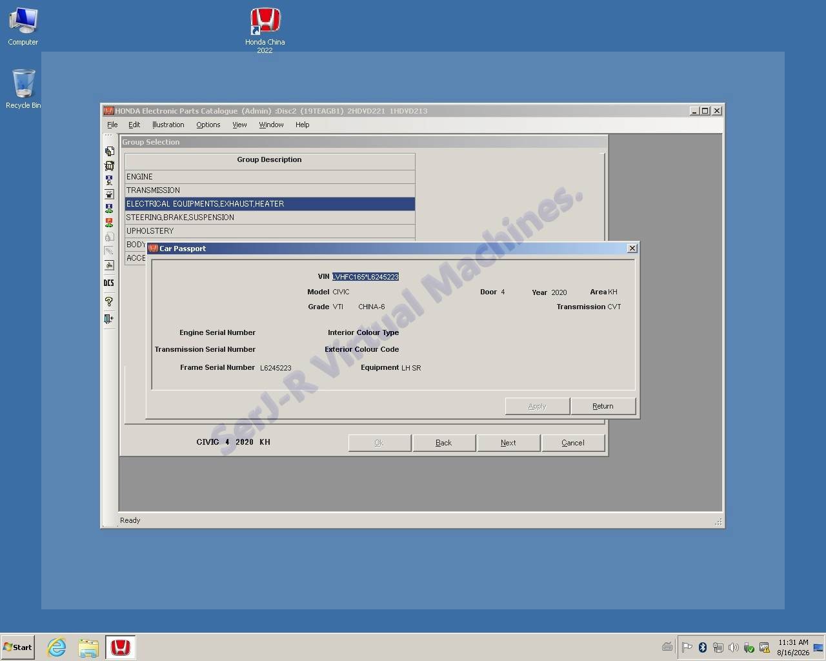Click the parts basket toolbar icon
Image resolution: width=826 pixels, height=661 pixels.
(109, 165)
